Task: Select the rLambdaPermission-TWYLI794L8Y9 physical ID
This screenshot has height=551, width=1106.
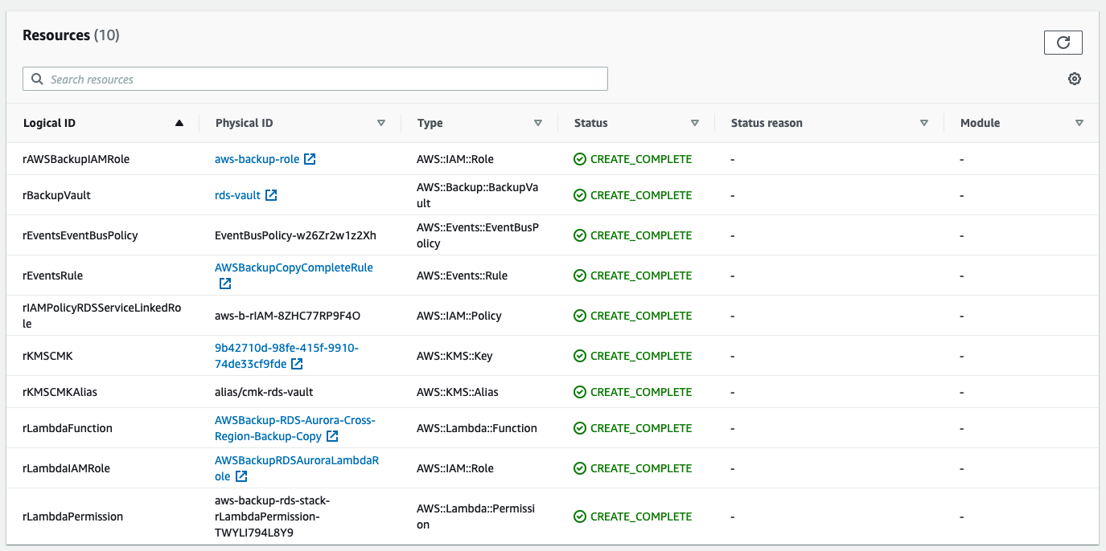Action: (273, 516)
